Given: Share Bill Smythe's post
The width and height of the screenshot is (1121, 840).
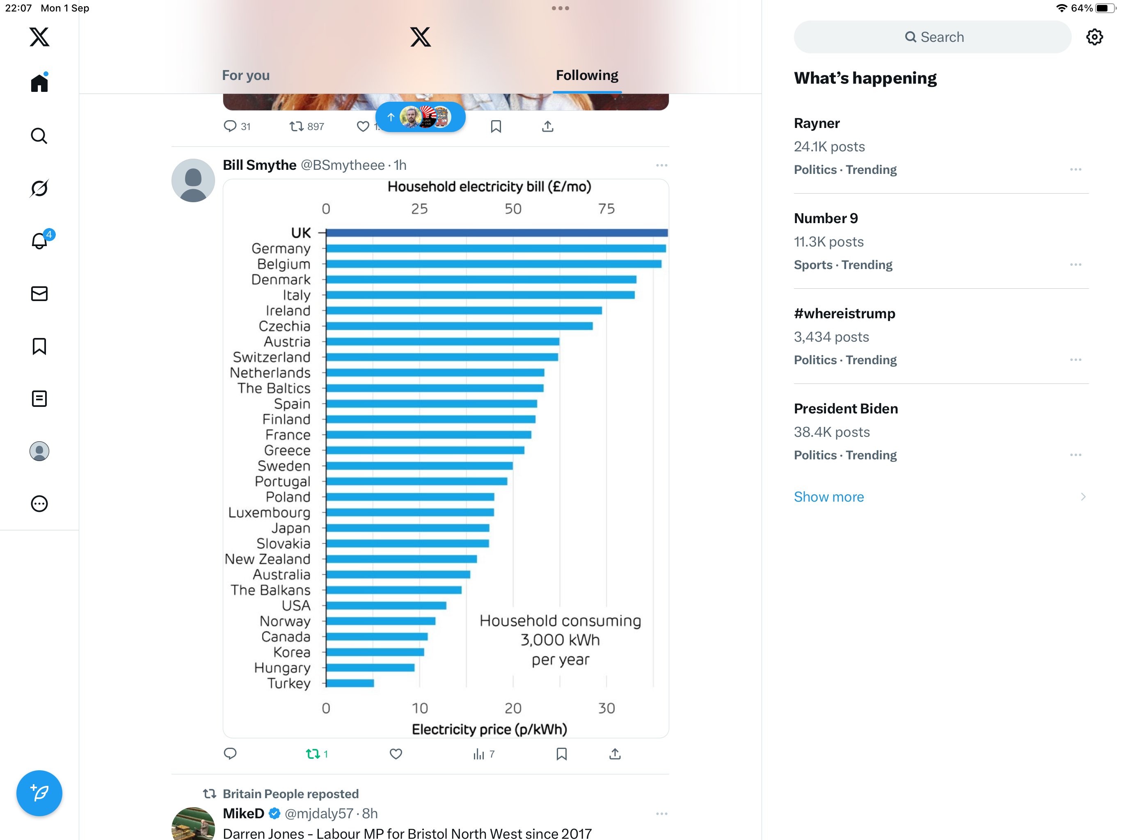Looking at the screenshot, I should tap(615, 754).
